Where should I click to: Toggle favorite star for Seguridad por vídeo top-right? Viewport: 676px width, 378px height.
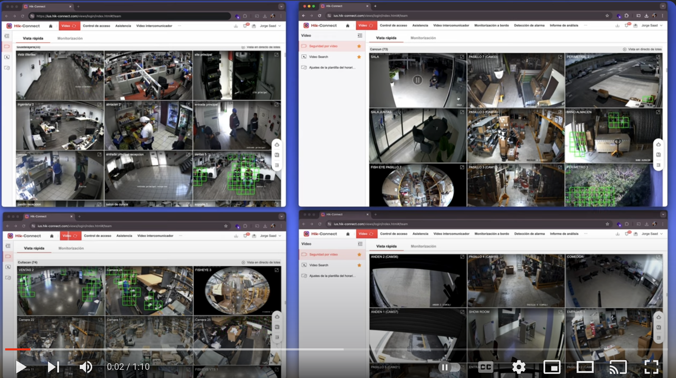point(359,46)
